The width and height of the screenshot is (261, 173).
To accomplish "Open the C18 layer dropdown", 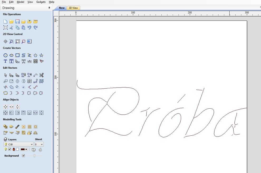I will pos(18,144).
